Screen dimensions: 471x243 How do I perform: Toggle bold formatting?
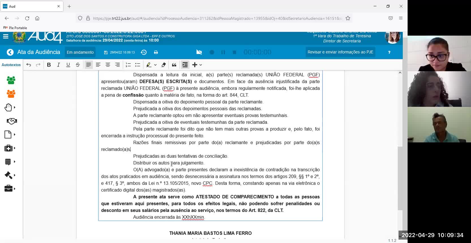point(49,65)
